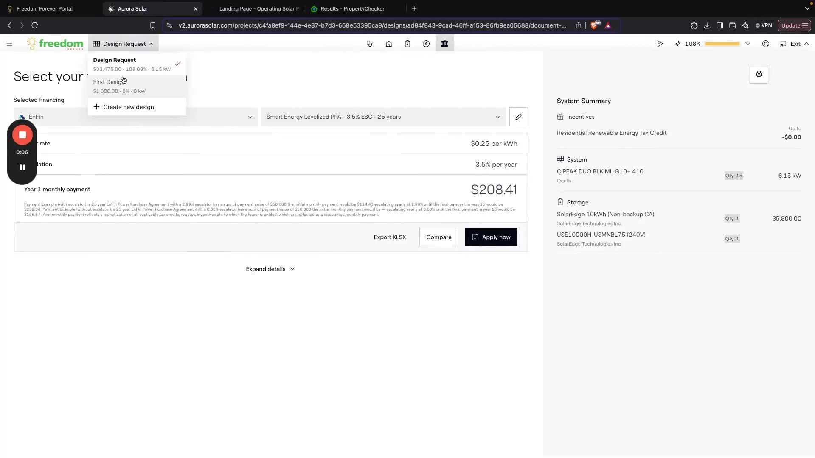Open the Leo AI sparkle icon

745,25
